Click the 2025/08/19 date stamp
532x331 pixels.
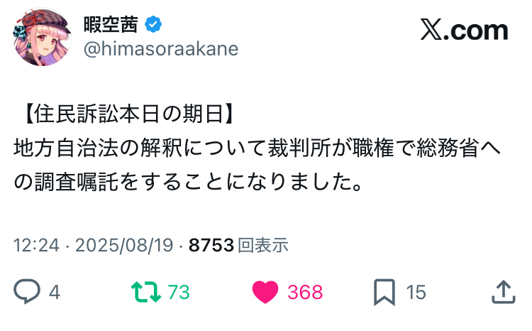pyautogui.click(x=124, y=245)
